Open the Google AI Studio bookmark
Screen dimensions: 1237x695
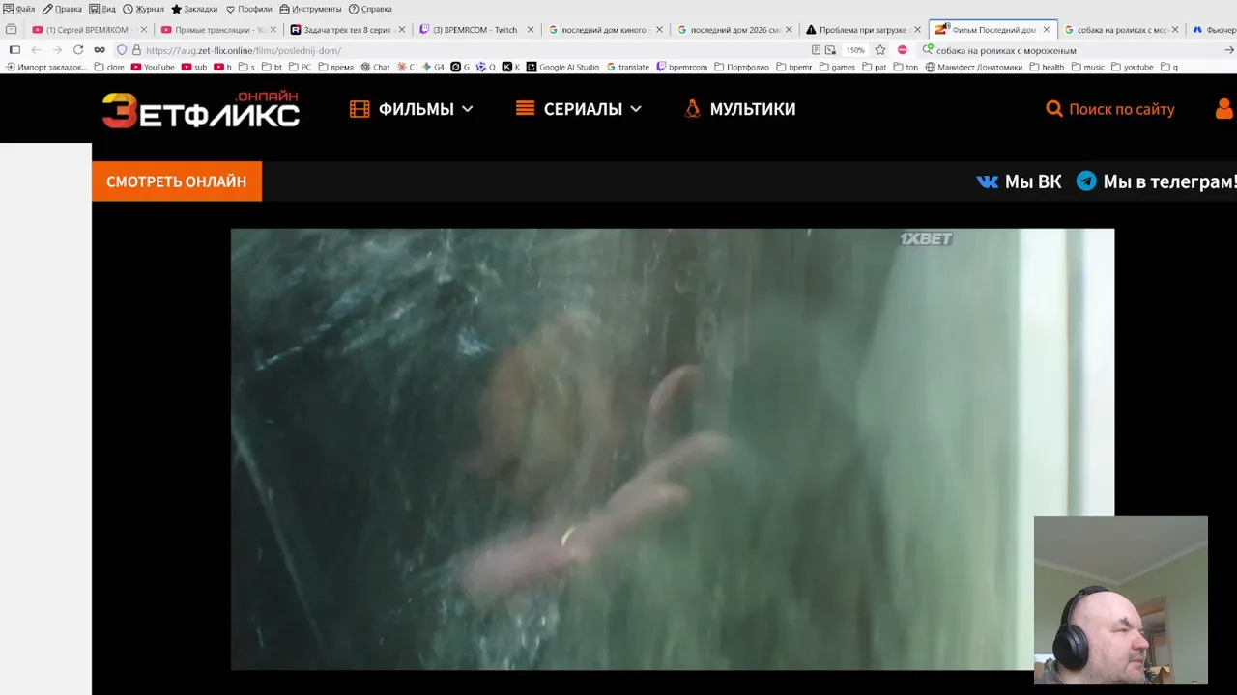(x=562, y=68)
